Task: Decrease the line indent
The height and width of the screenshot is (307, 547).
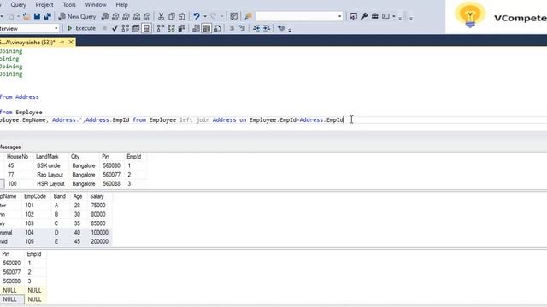Action: 256,28
